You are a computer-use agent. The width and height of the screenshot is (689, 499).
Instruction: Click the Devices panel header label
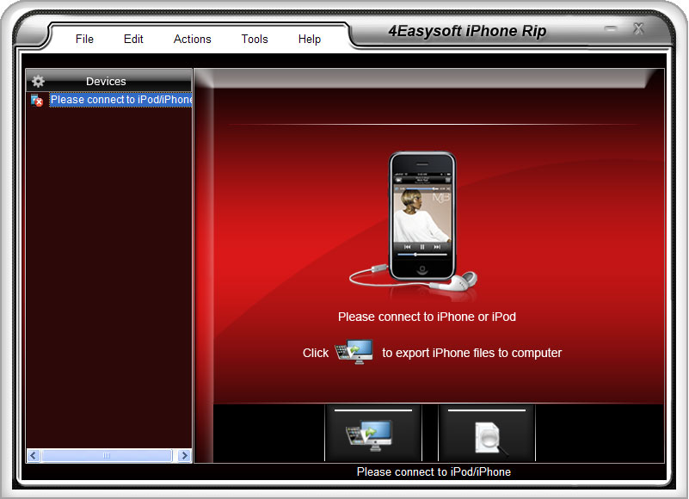pos(106,82)
